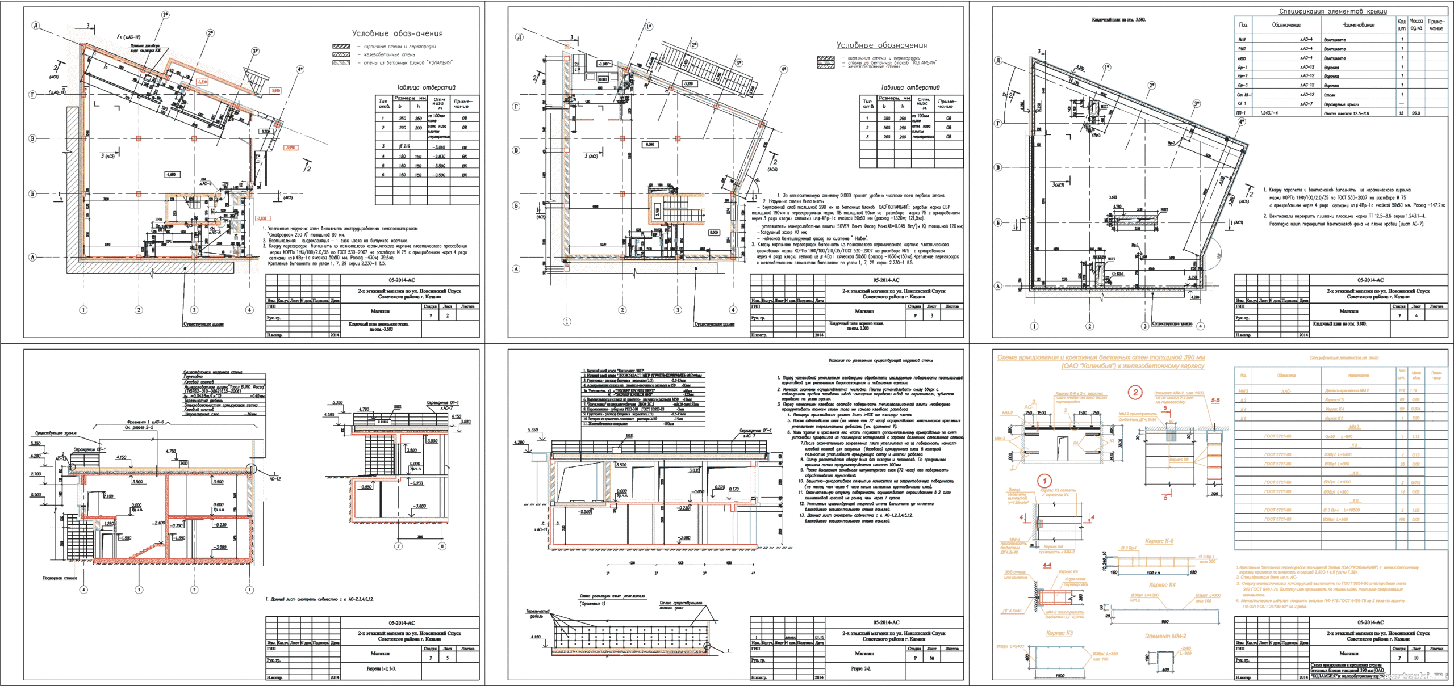Image resolution: width=1454 pixels, height=686 pixels.
Task: Click 'Условные обозначения' heading on basement plan sheet
Action: tap(397, 33)
